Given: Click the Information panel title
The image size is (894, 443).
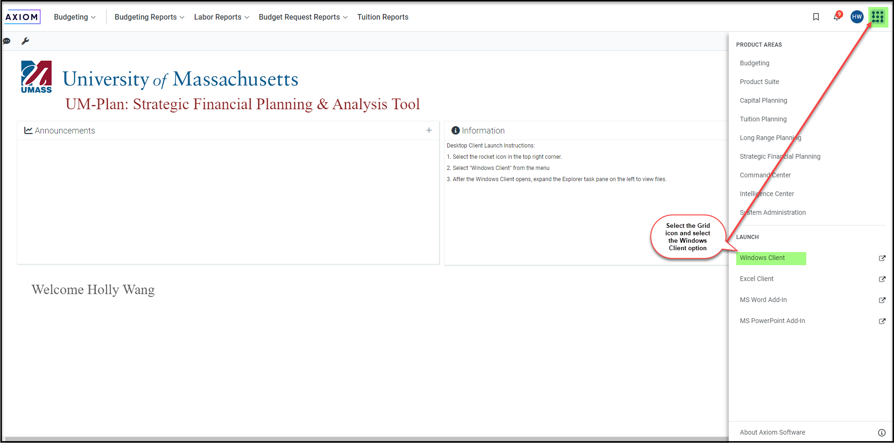Looking at the screenshot, I should pyautogui.click(x=483, y=131).
